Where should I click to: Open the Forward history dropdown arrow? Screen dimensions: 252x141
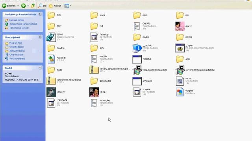[x=28, y=6]
